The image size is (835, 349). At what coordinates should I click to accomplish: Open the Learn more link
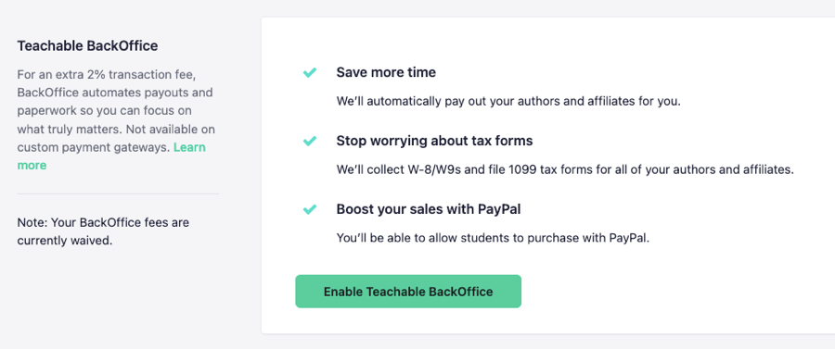111,156
